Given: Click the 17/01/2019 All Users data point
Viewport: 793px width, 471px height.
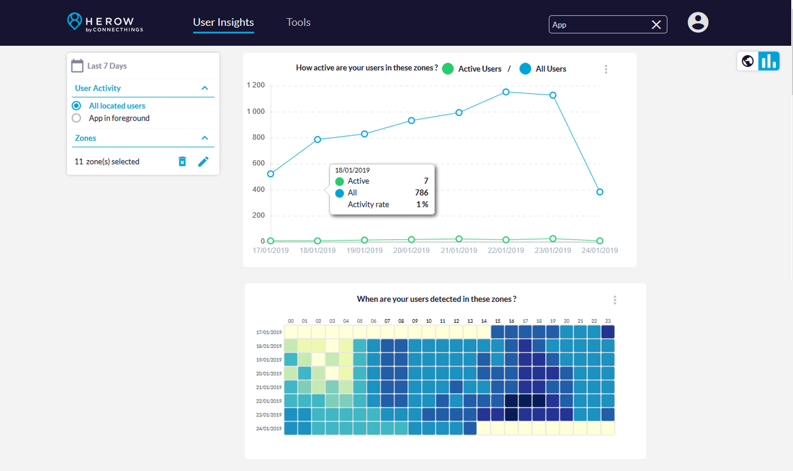Looking at the screenshot, I should (x=271, y=174).
